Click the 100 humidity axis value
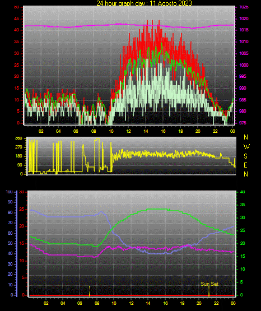The width and height of the screenshot is (261, 311). pyautogui.click(x=10, y=192)
